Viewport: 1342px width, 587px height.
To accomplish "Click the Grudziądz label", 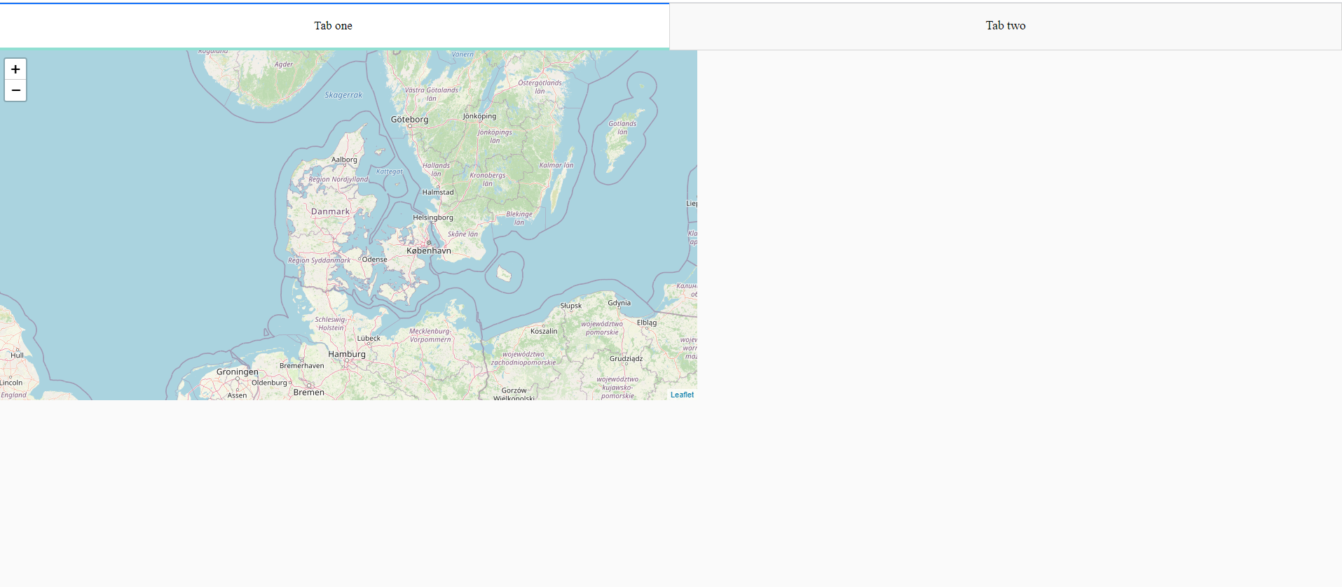I will [626, 359].
